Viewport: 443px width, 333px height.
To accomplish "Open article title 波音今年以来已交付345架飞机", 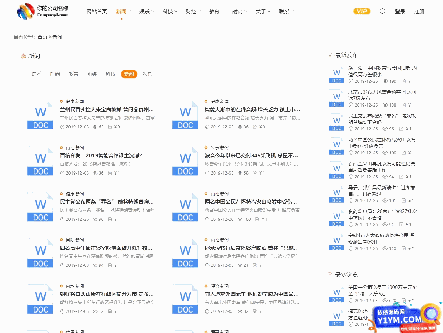I will click(251, 155).
